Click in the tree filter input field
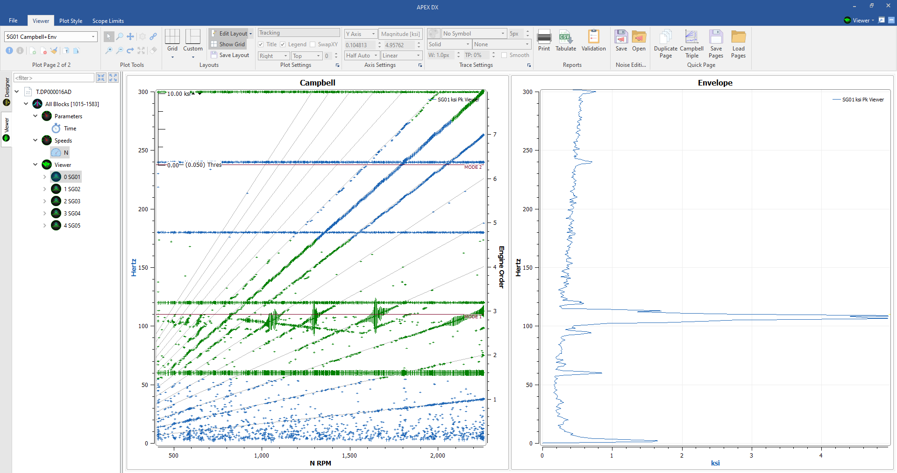Image resolution: width=897 pixels, height=473 pixels. pyautogui.click(x=54, y=78)
